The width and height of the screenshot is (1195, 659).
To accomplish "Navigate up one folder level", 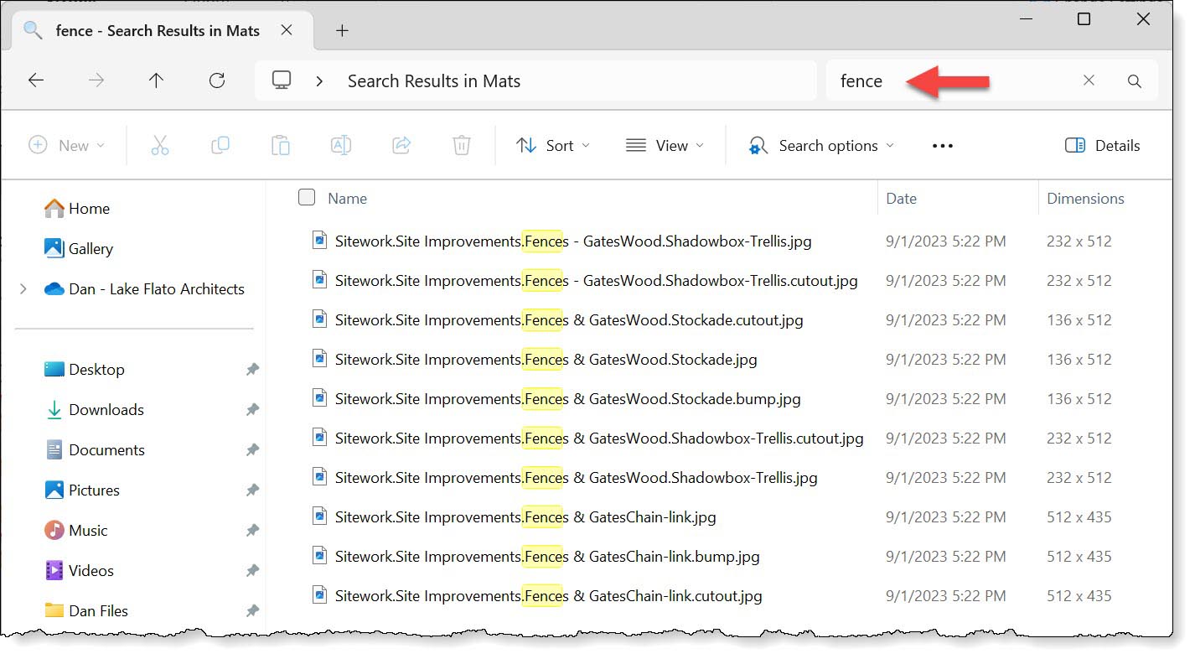I will click(156, 80).
